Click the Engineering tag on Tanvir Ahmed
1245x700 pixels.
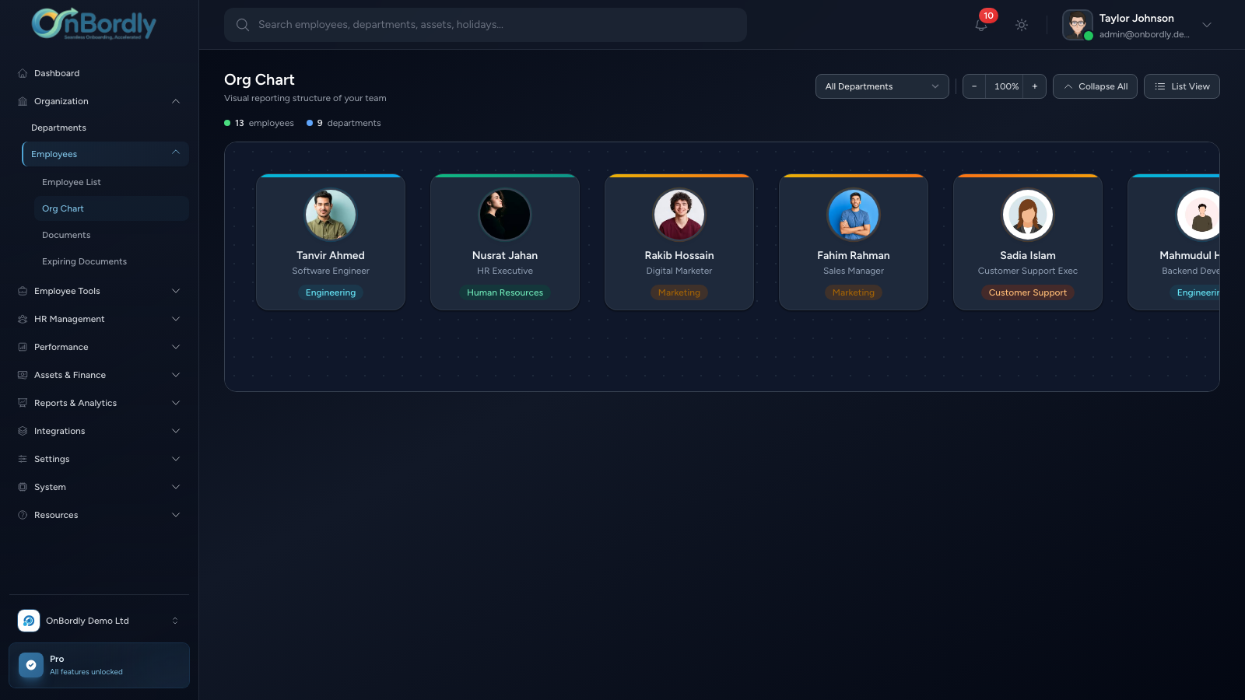click(331, 292)
